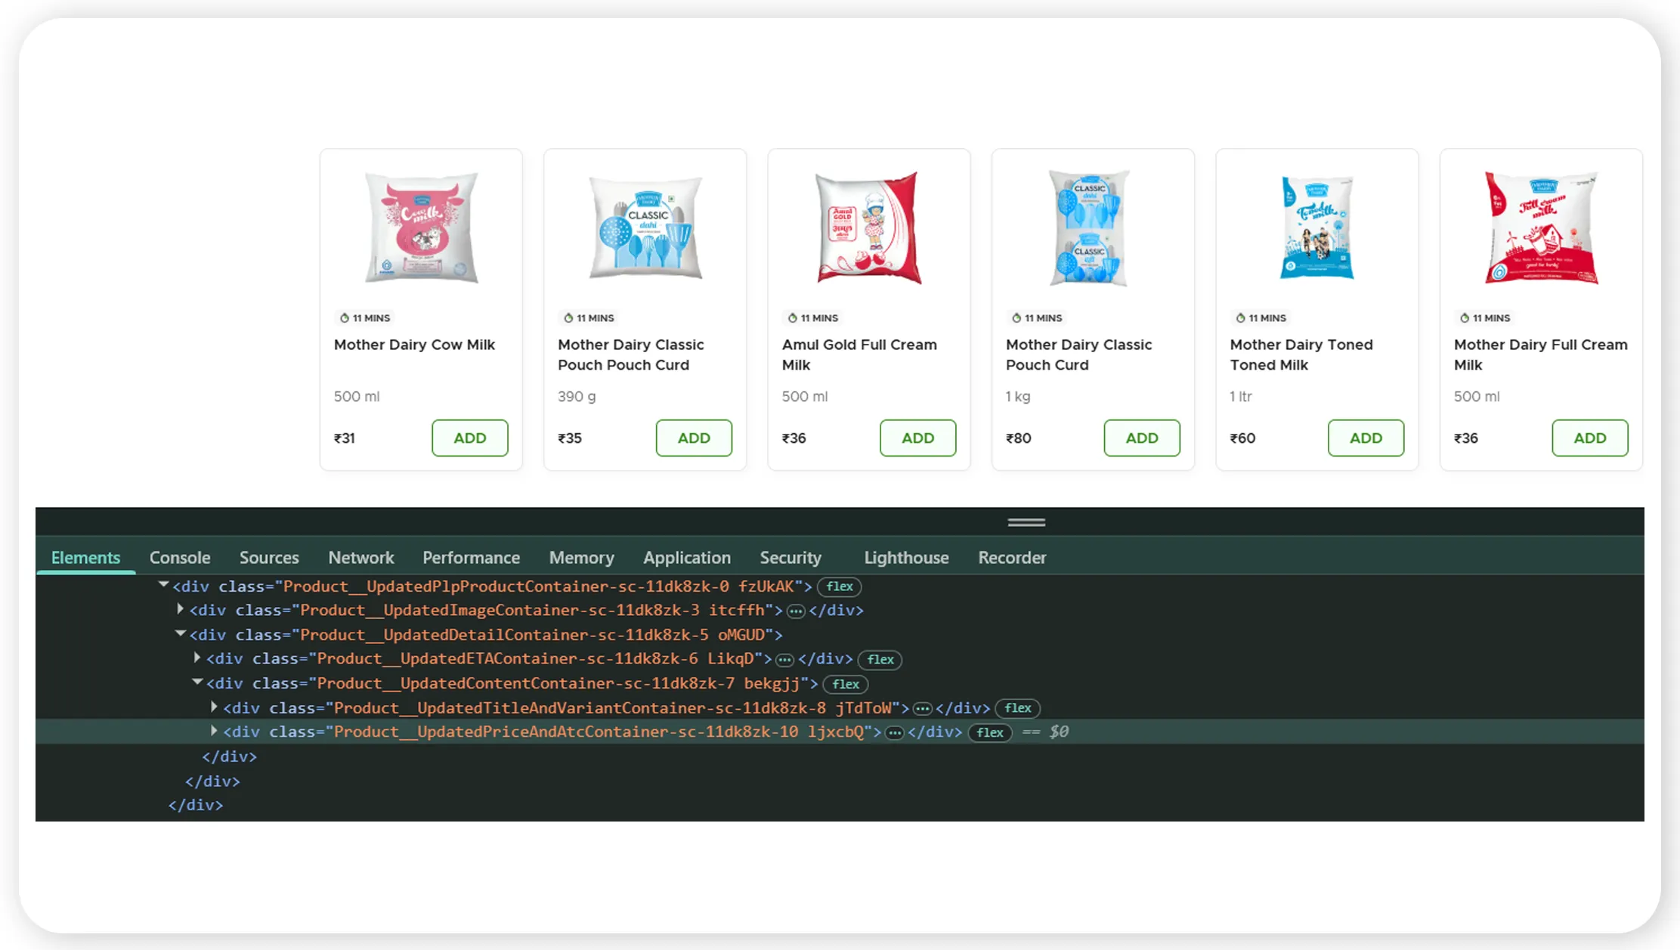Click the '1 kg' quantity text

click(x=1018, y=397)
